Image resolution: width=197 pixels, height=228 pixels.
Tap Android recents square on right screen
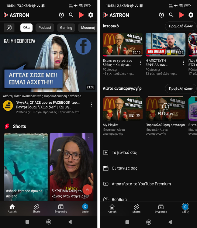[x=127, y=222]
